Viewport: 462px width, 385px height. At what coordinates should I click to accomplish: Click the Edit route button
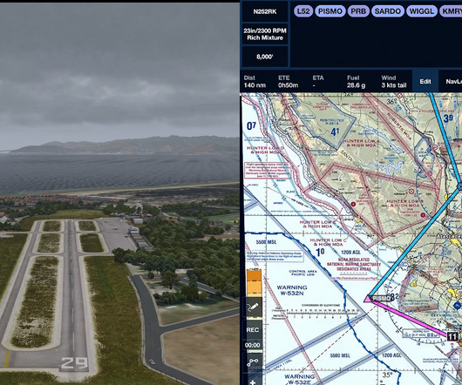tap(425, 82)
